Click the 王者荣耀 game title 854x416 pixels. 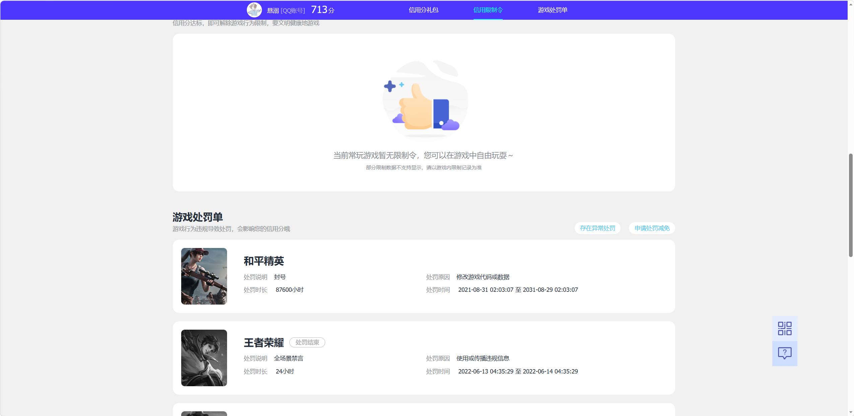pyautogui.click(x=264, y=343)
